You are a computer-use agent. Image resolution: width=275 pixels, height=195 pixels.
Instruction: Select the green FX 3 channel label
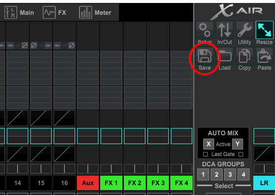click(158, 183)
